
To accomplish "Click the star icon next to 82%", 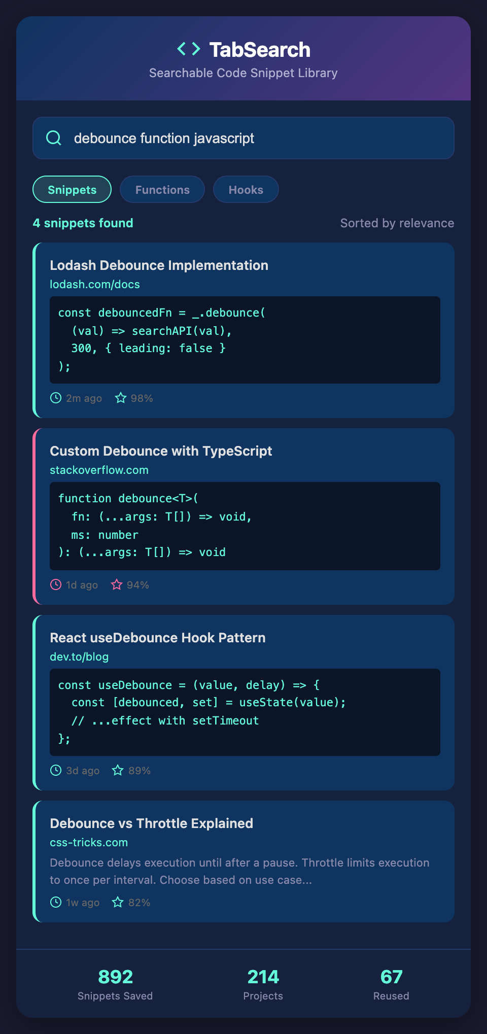I will [x=118, y=902].
